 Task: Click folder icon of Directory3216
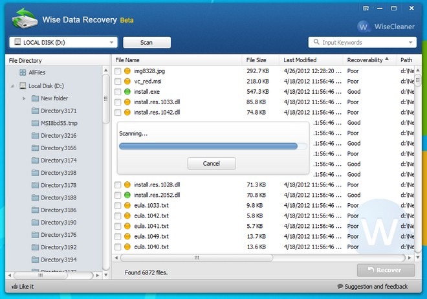tap(35, 135)
